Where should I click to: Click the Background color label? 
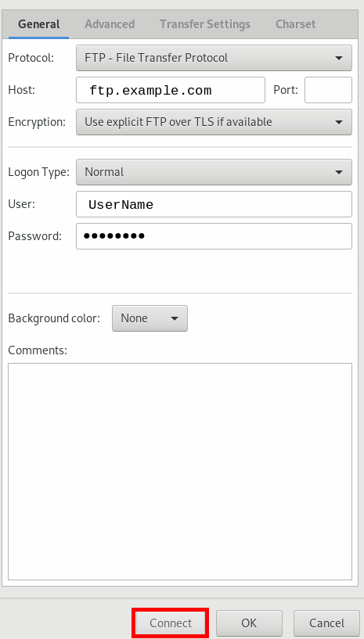[x=54, y=318]
